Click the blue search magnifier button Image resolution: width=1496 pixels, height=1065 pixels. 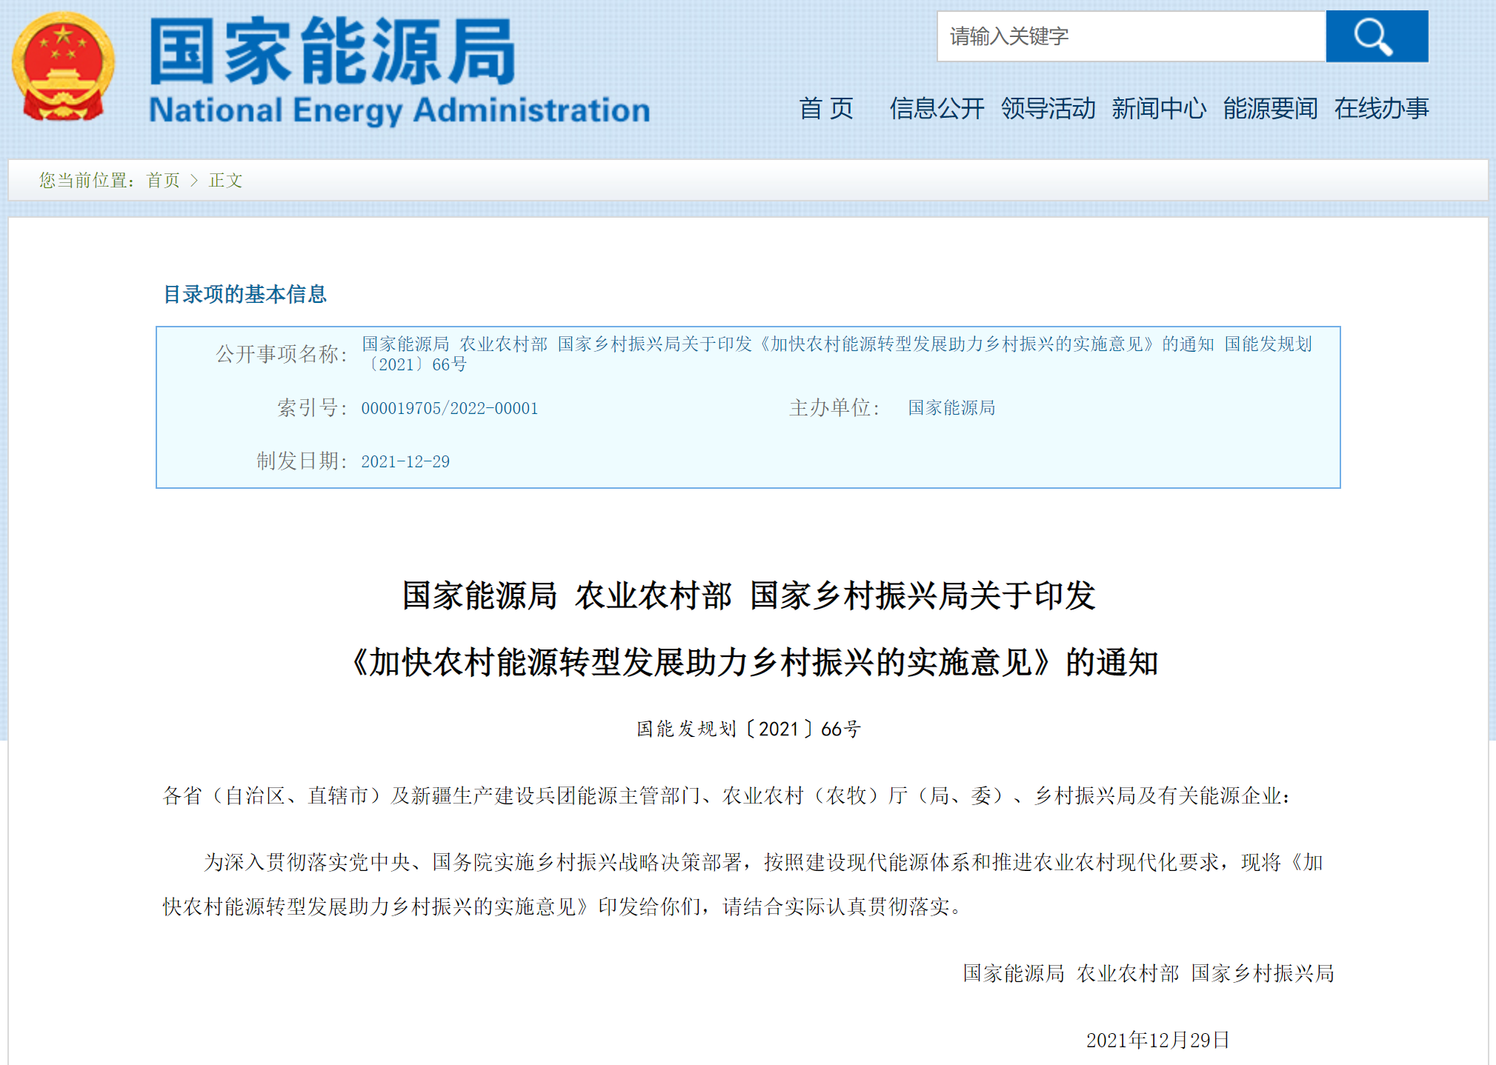(1377, 36)
